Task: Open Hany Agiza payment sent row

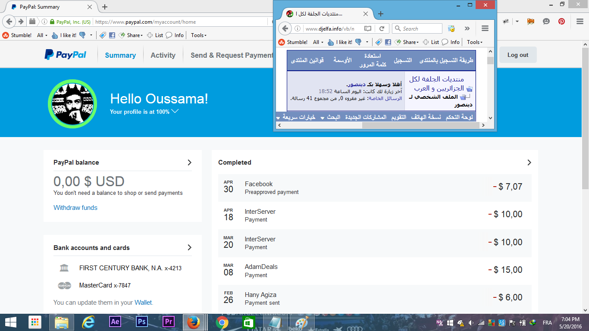Action: (x=375, y=298)
